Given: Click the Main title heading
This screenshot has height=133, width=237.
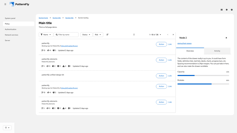Looking at the screenshot, I should 45,23.
